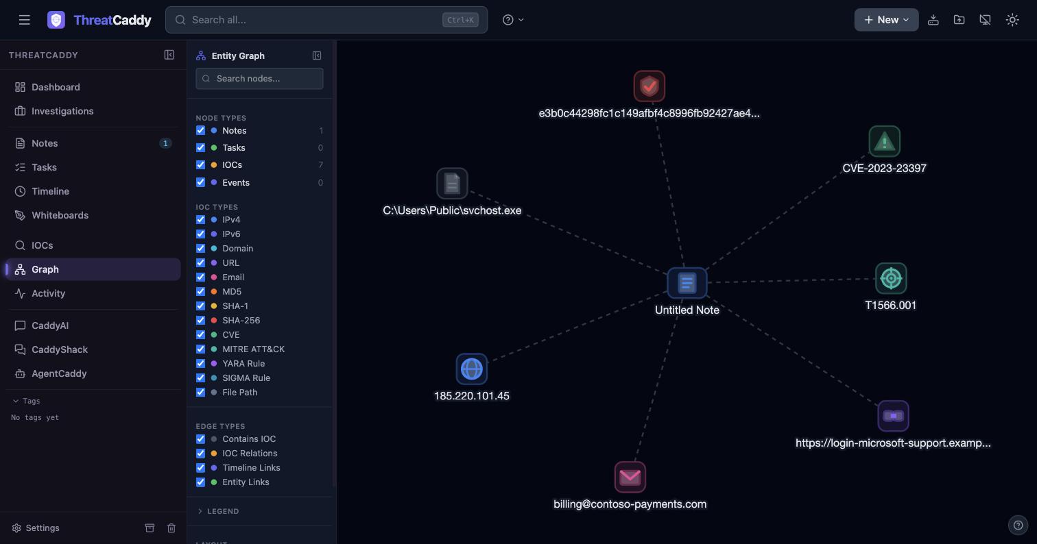
Task: Select the login-microsoft-support URL node
Action: [x=893, y=416]
